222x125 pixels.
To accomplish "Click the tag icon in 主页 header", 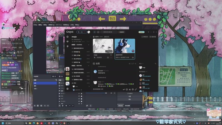I will 133,64.
